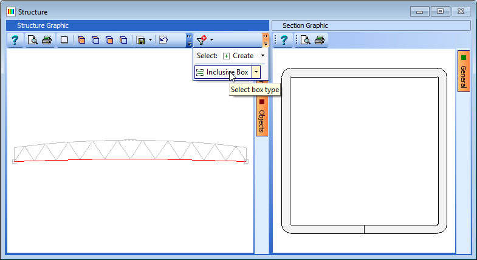Viewport: 477px width, 260px height.
Task: Activate the Section Graphic panel header
Action: [x=371, y=25]
